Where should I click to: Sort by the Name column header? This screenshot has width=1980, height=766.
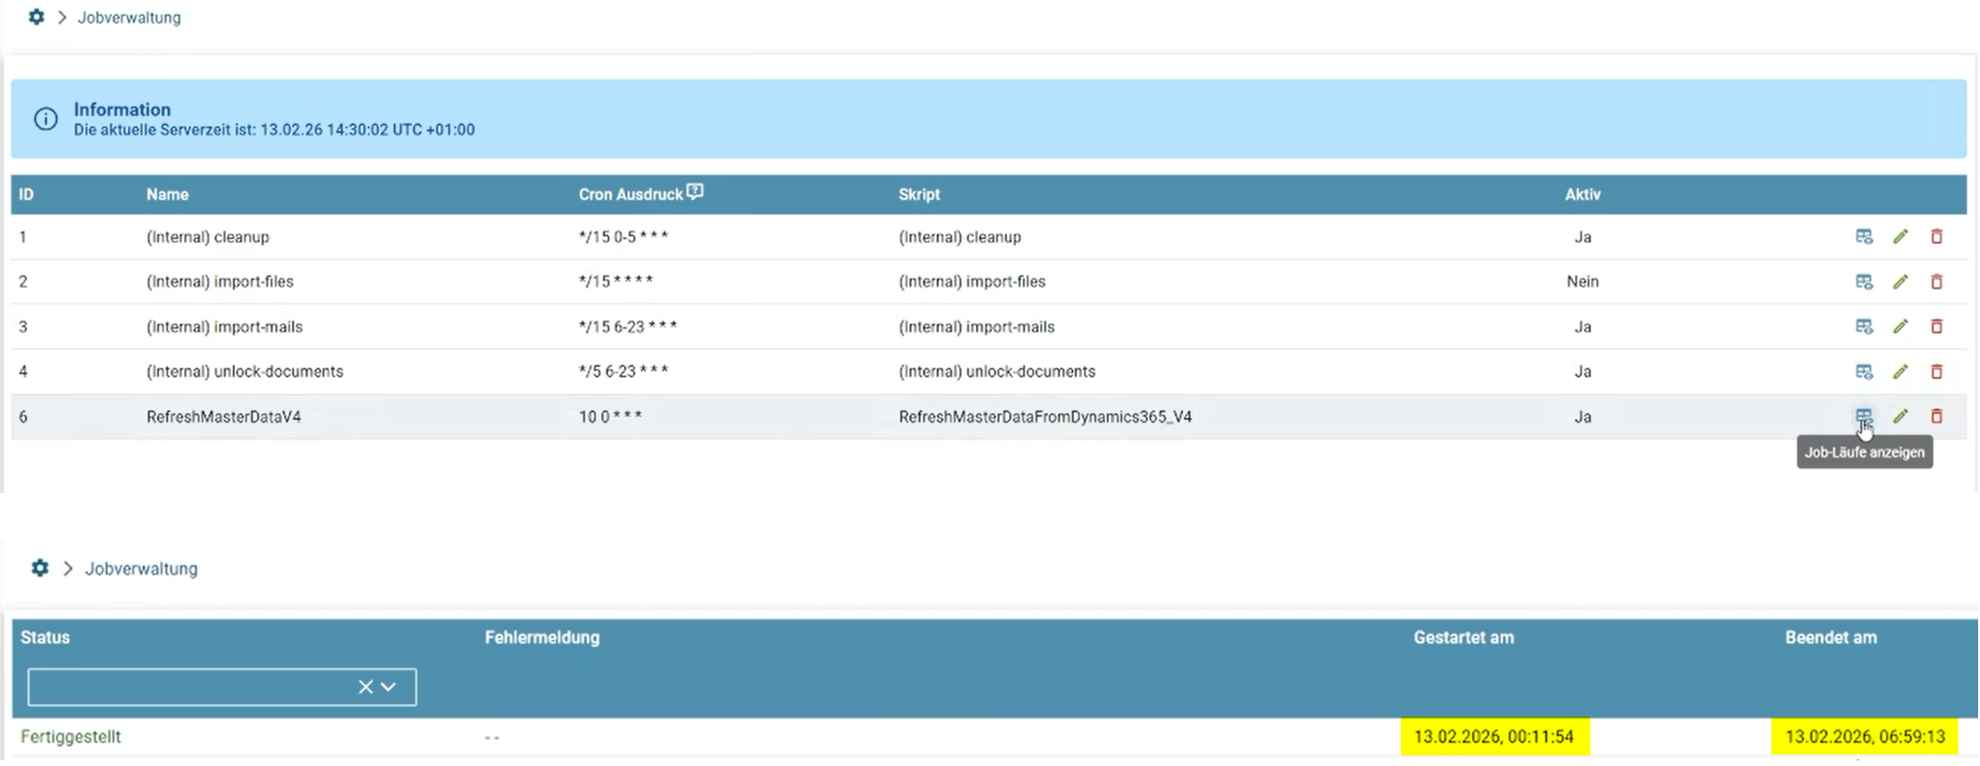167,195
